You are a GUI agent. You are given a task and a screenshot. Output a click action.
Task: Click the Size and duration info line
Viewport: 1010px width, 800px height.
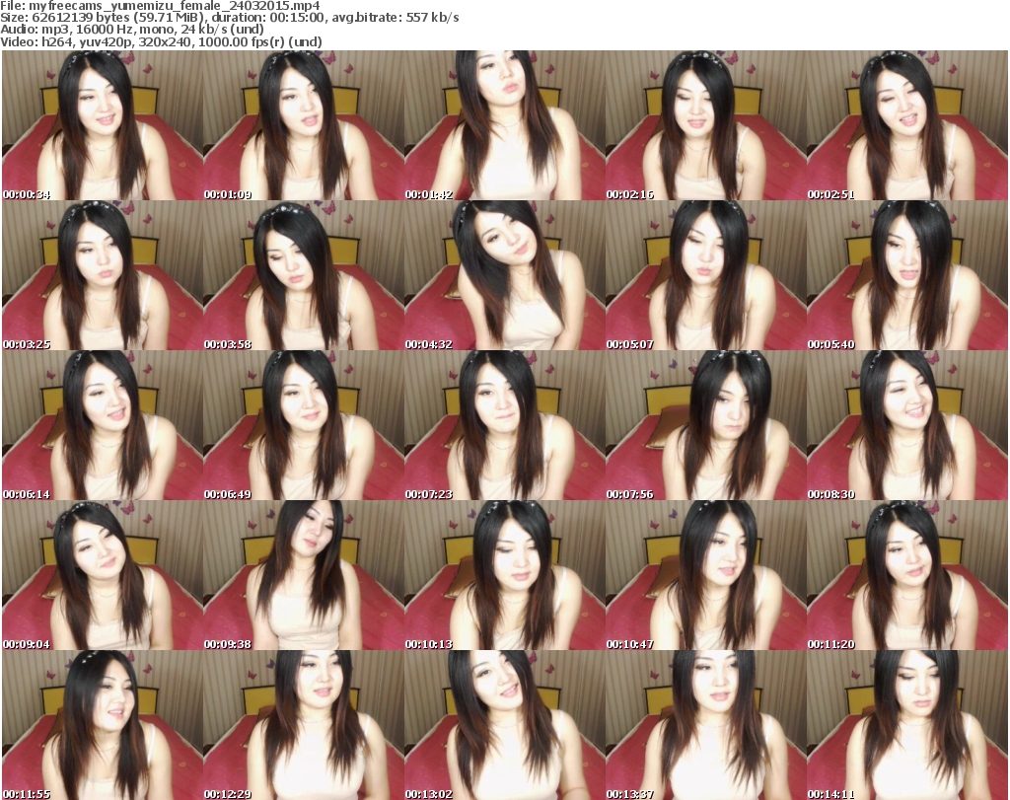point(230,18)
